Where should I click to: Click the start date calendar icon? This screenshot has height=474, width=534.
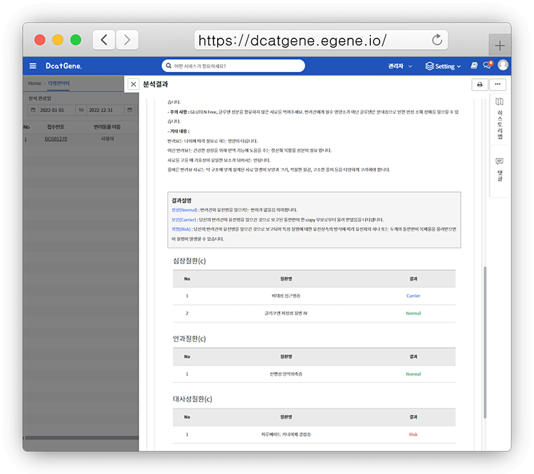point(32,110)
